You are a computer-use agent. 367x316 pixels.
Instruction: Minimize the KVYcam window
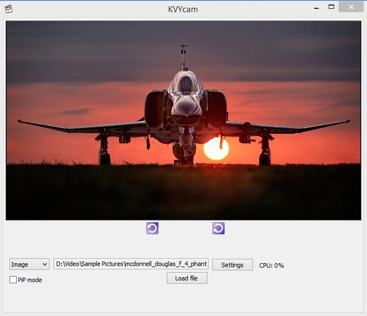coord(316,7)
